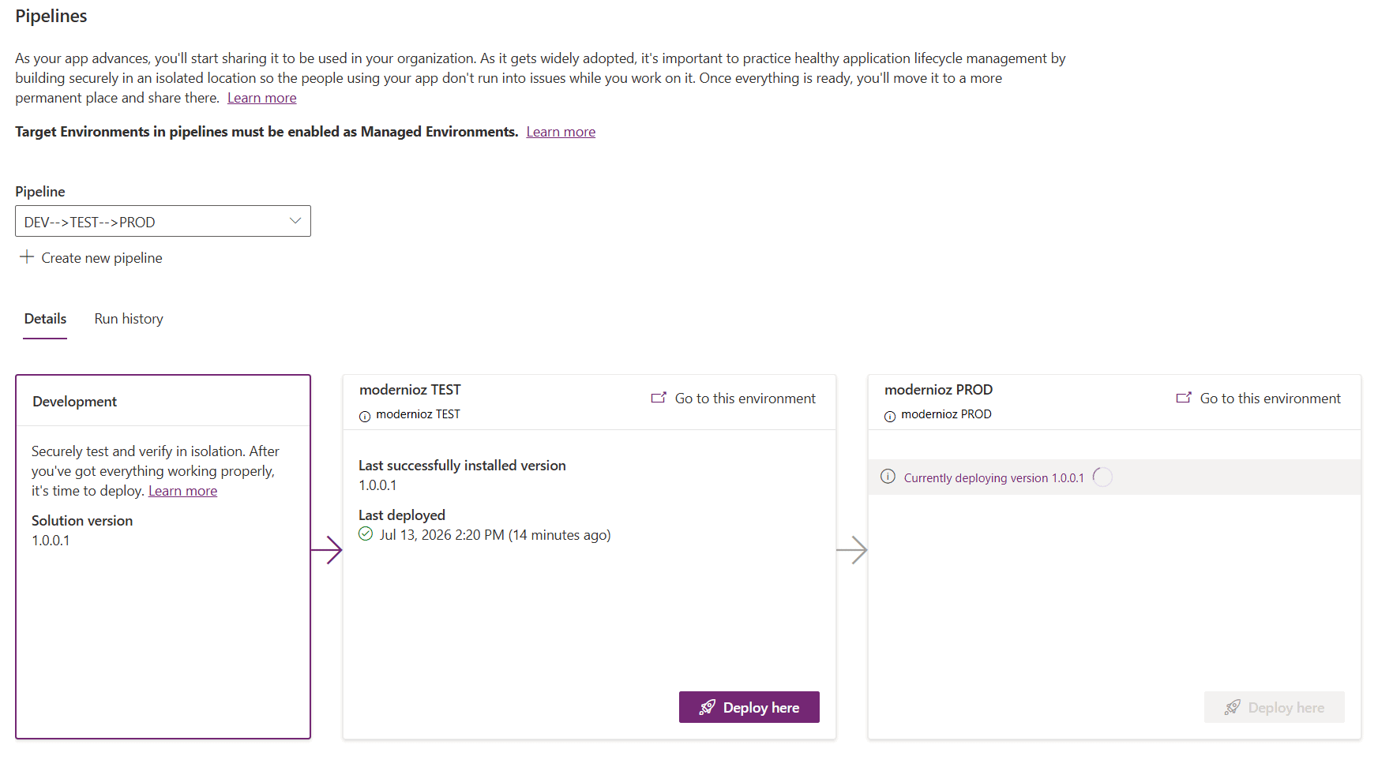Click the open-in-new icon for modernioz TEST

(659, 399)
